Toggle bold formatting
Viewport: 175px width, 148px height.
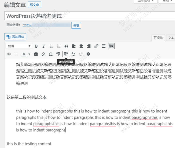pos(36,46)
